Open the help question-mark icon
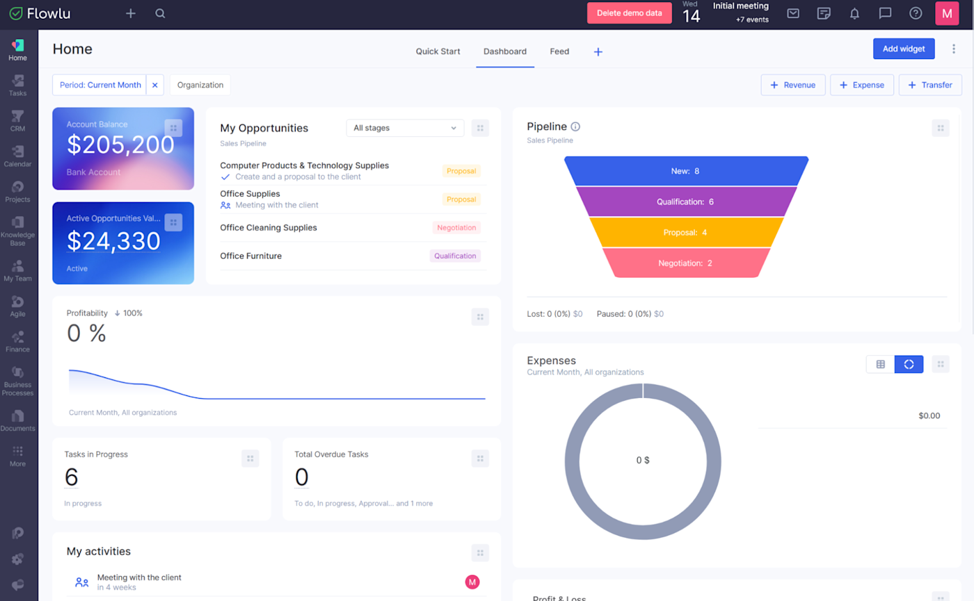The height and width of the screenshot is (601, 974). click(916, 13)
